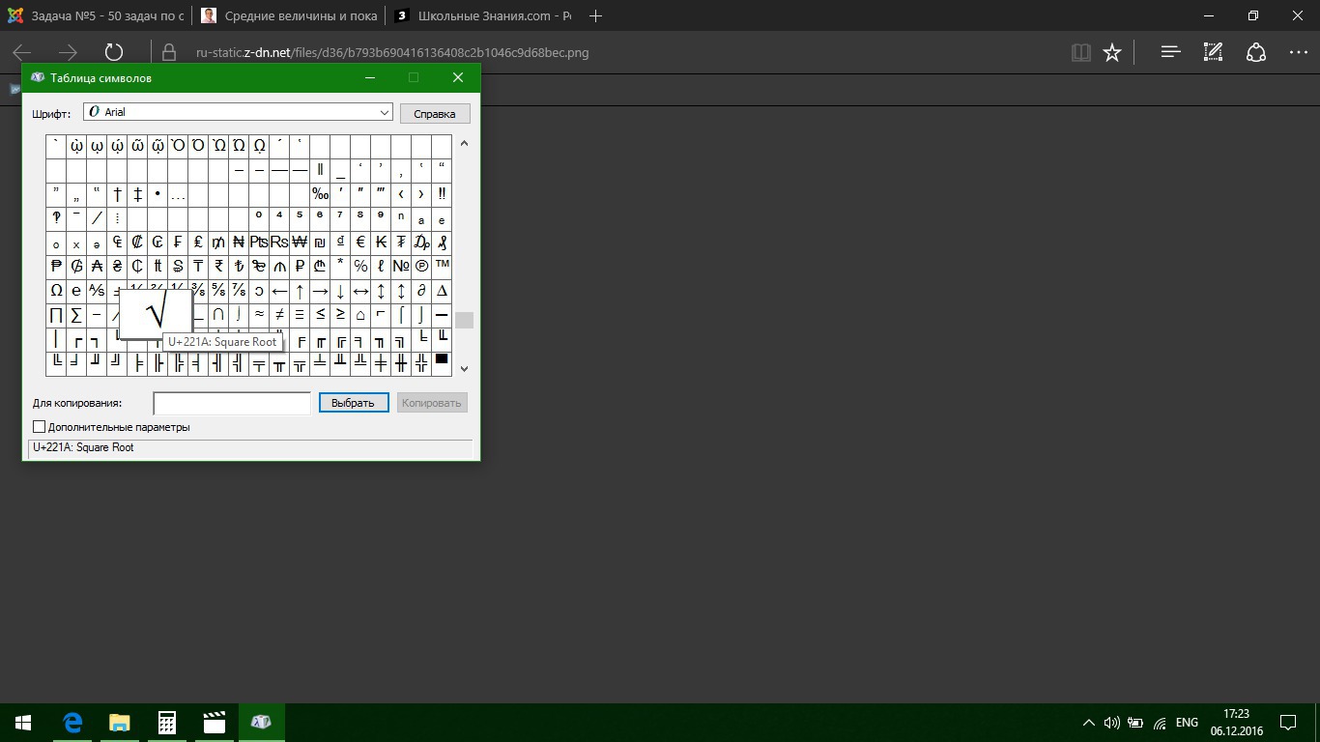Go forward in the Edge browser
Screen dimensions: 1320x742
pyautogui.click(x=68, y=53)
